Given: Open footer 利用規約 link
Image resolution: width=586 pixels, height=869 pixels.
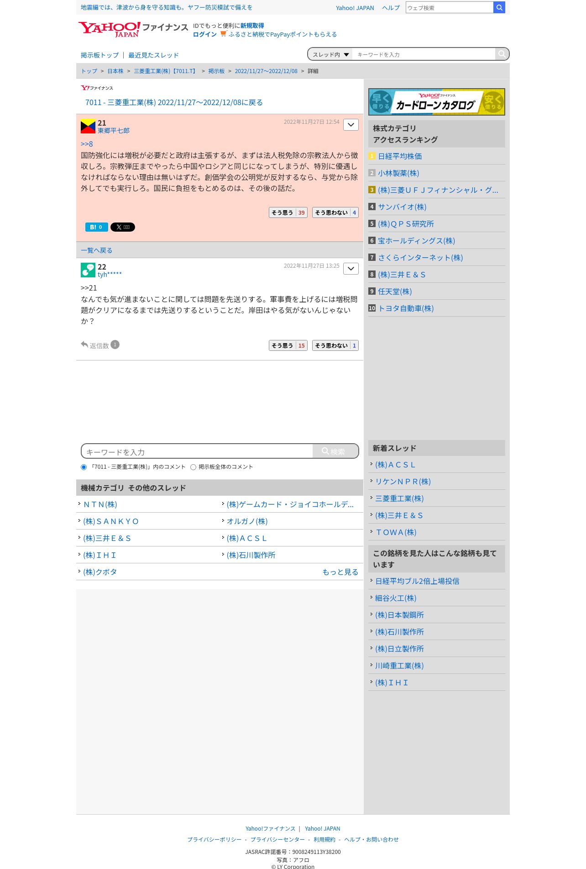Looking at the screenshot, I should [x=324, y=839].
